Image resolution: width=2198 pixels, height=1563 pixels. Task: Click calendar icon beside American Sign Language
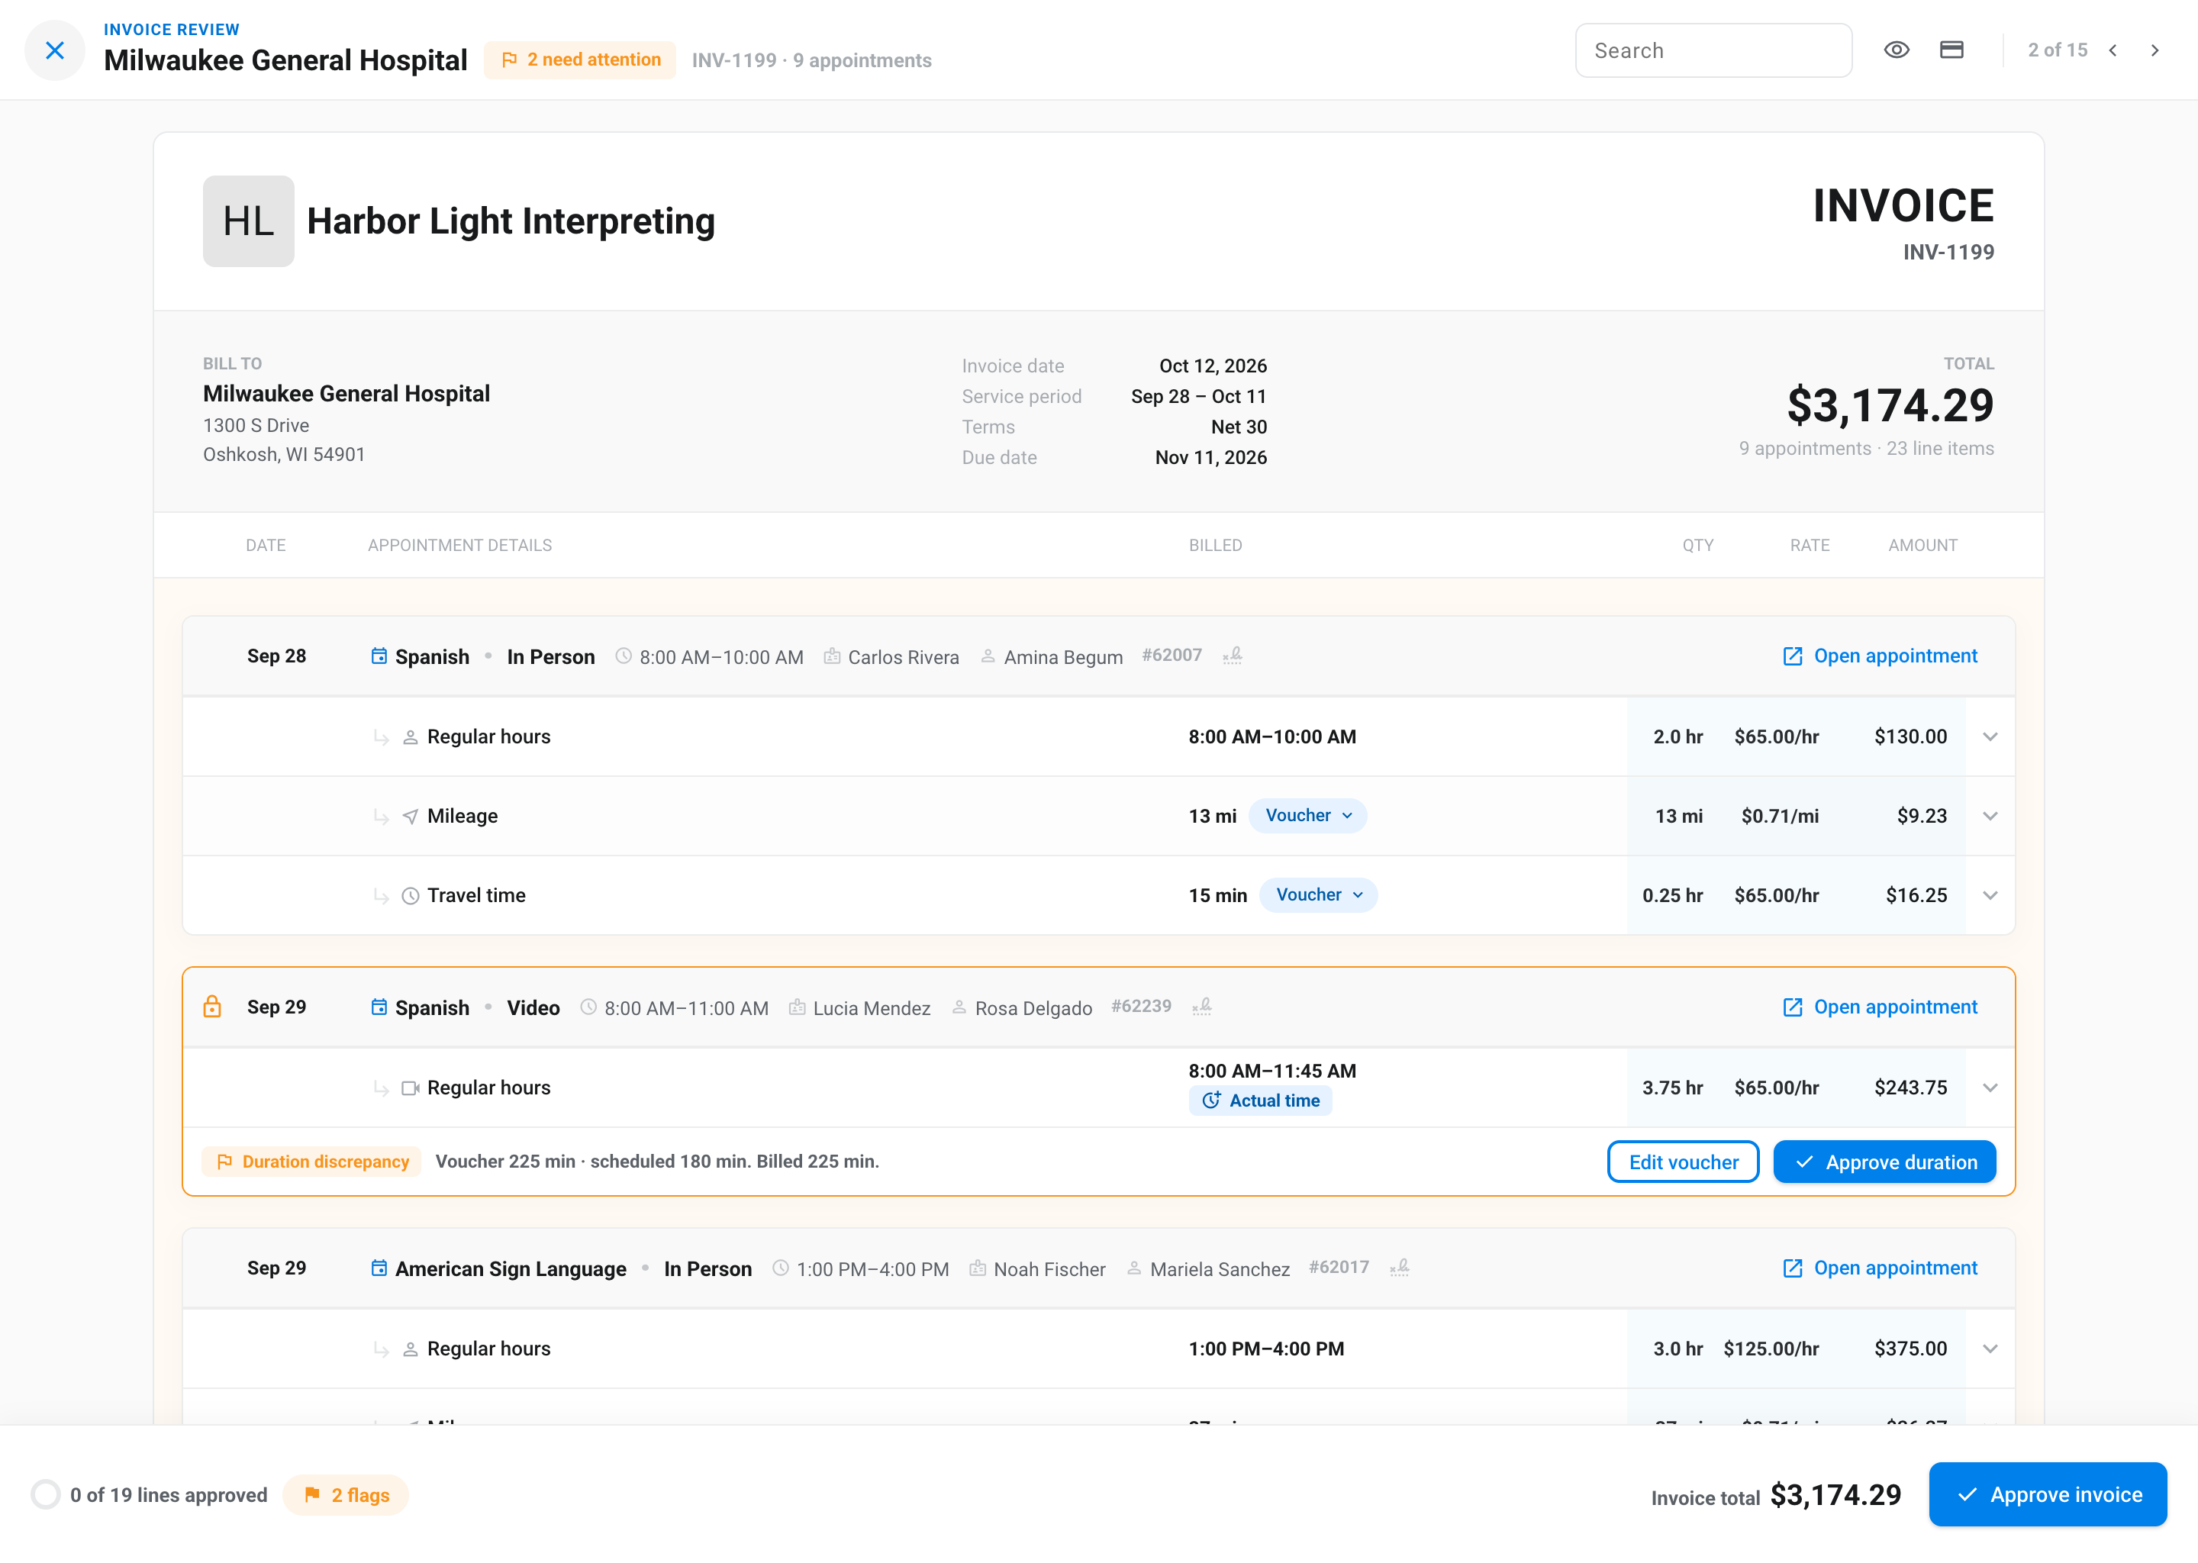point(379,1268)
